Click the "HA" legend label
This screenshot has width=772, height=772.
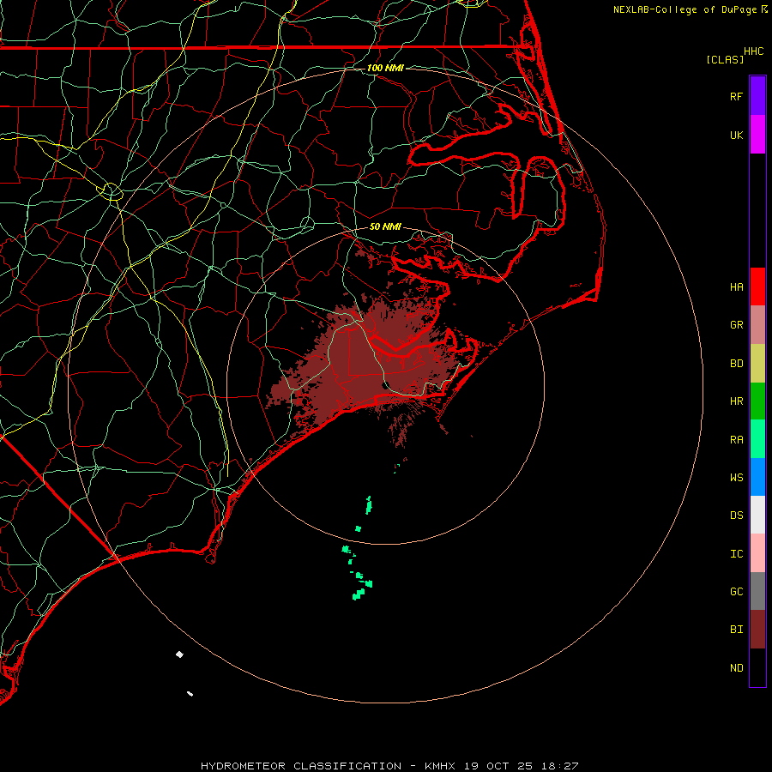coord(737,286)
